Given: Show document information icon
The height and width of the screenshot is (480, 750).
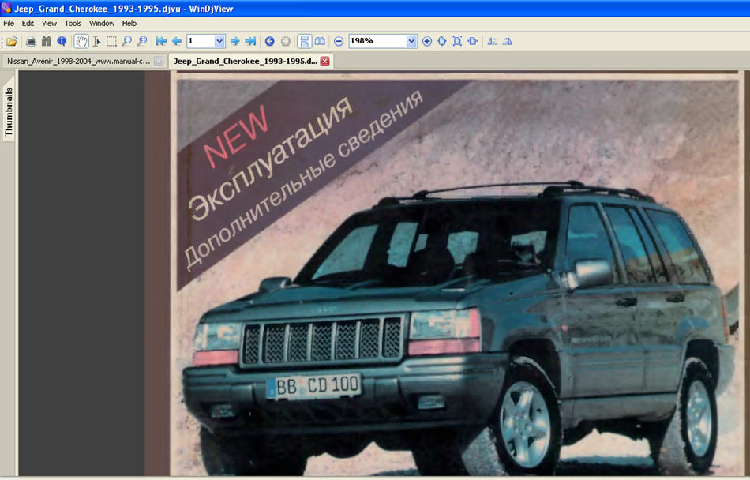Looking at the screenshot, I should [62, 42].
